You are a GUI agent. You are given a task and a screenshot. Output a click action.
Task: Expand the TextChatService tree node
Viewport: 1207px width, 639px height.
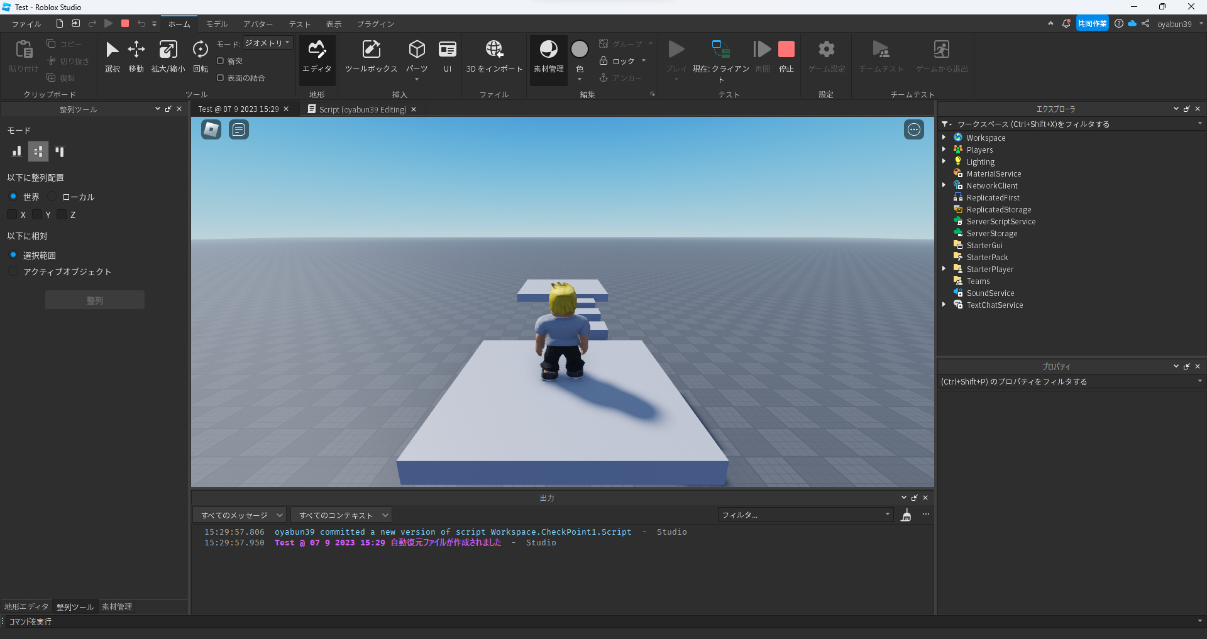[x=944, y=305]
